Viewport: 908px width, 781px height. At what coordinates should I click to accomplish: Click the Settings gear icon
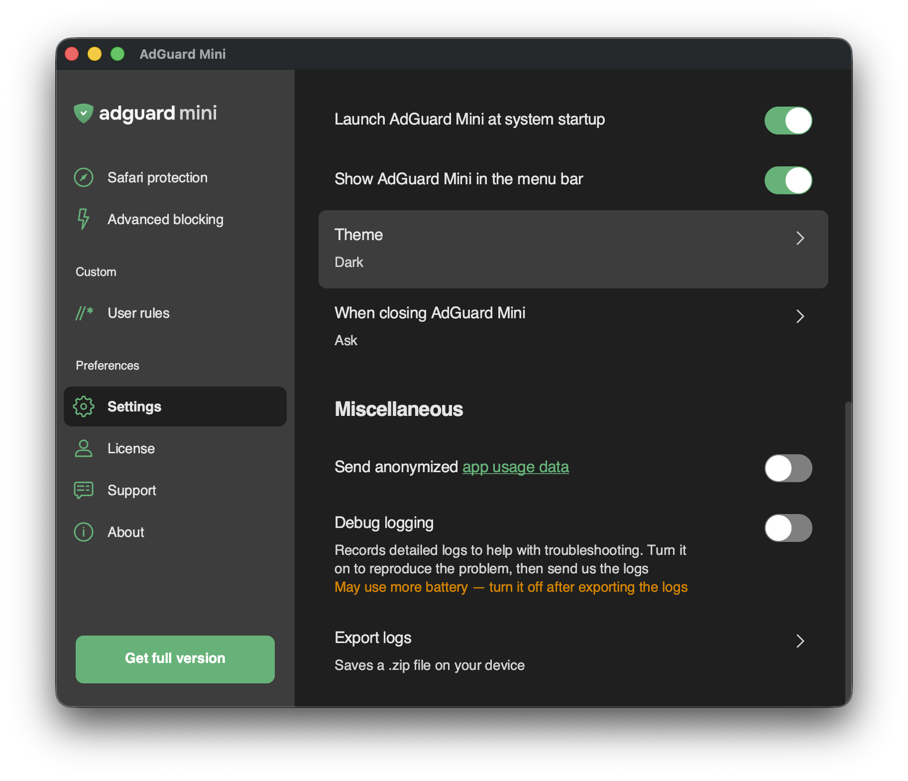84,406
